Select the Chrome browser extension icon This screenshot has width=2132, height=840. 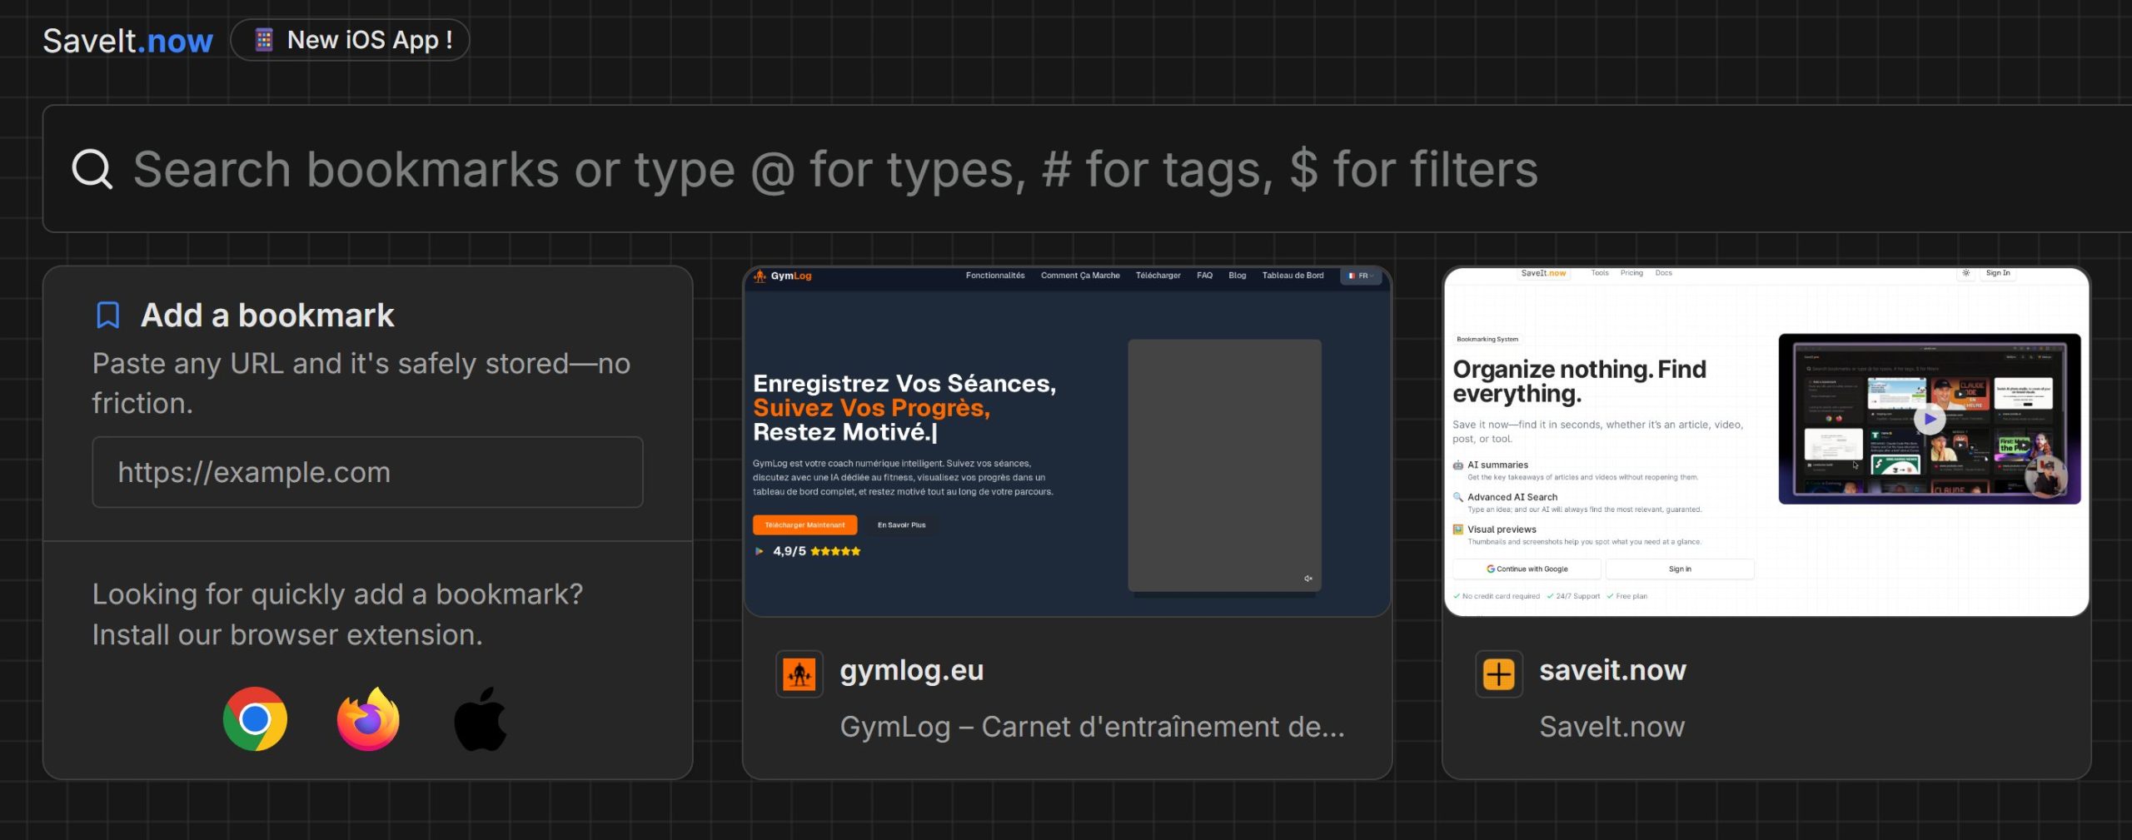[x=255, y=719]
